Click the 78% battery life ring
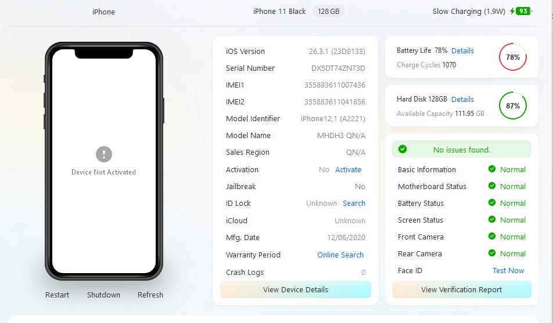 click(x=513, y=57)
